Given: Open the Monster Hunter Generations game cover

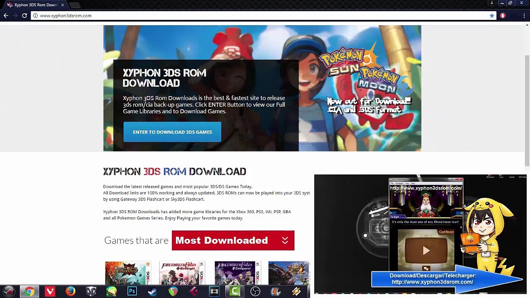Looking at the screenshot, I should (128, 273).
